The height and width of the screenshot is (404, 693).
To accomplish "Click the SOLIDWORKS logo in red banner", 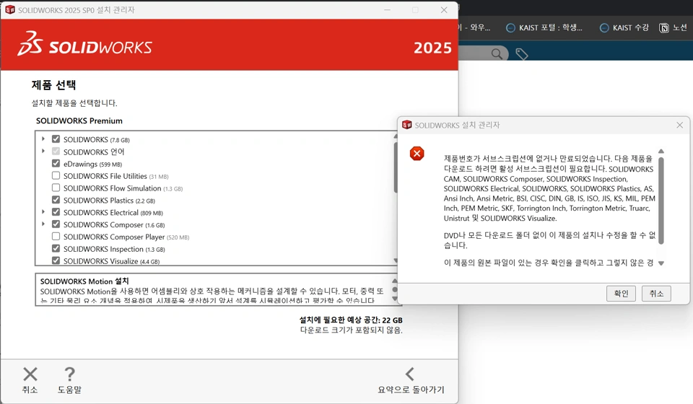I will coord(85,44).
